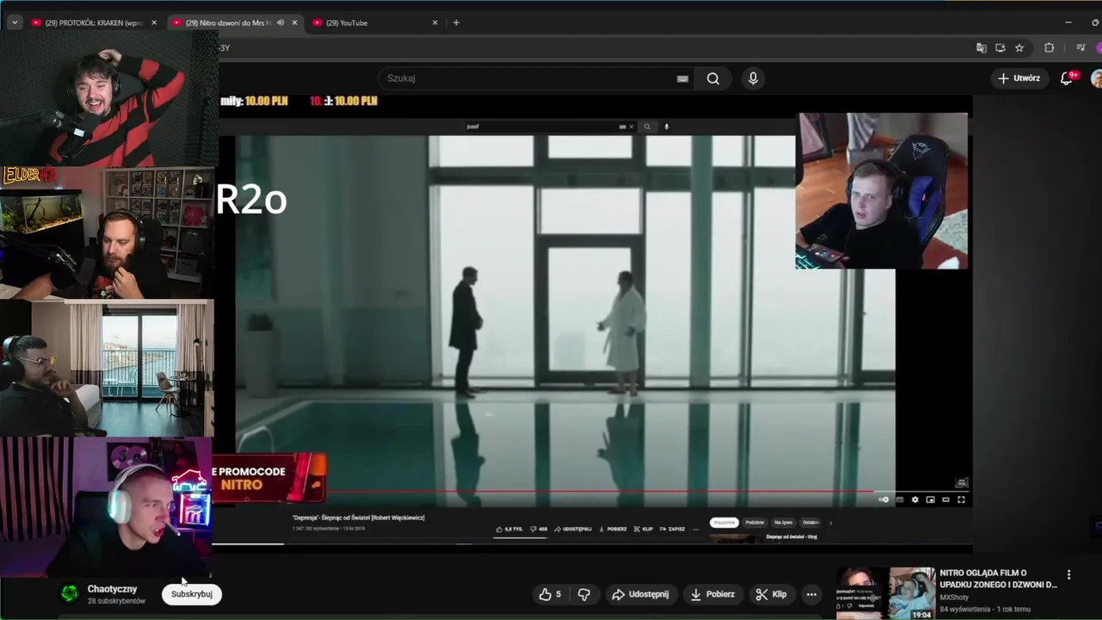
Task: Enter fullscreen on inner video player
Action: (961, 499)
